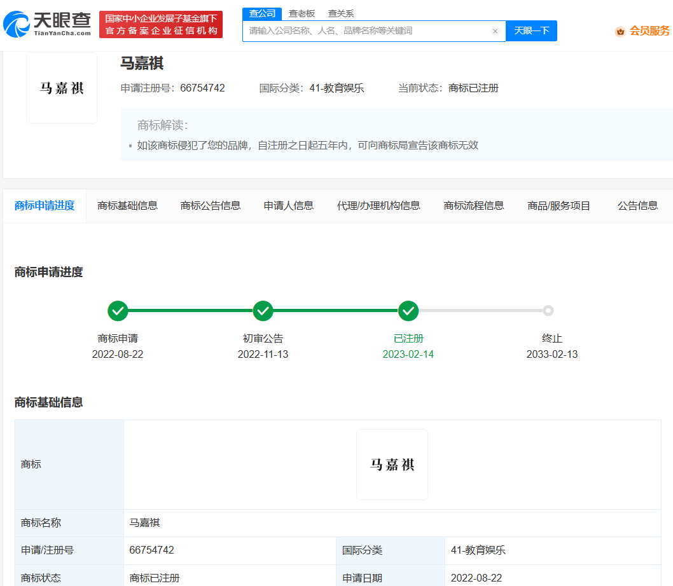Click the 天眼一下 search button
This screenshot has height=586, width=673.
click(x=531, y=31)
